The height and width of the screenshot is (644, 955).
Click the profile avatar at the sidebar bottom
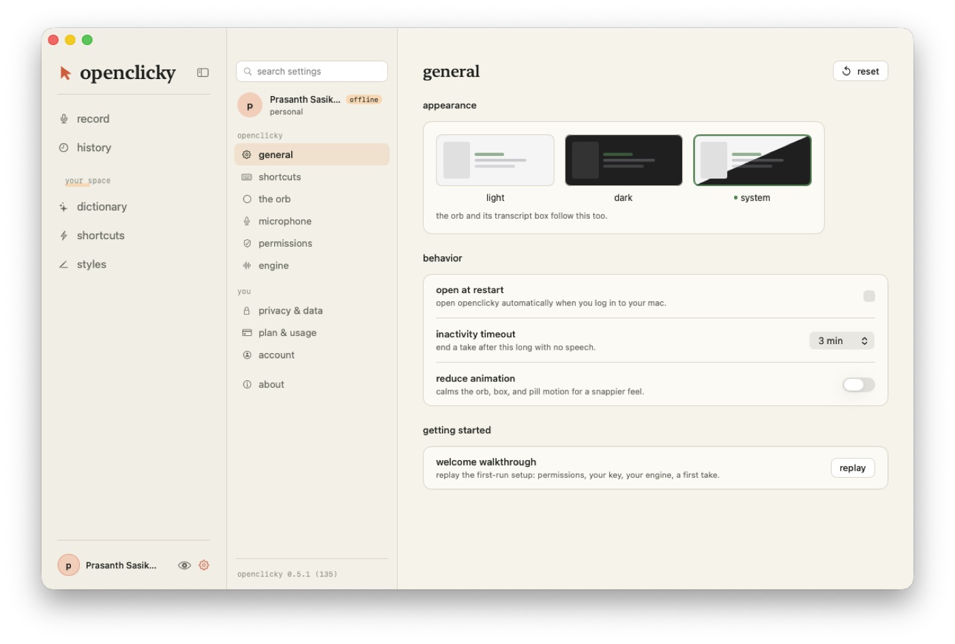pos(68,565)
